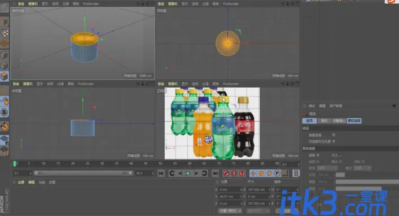This screenshot has height=216, width=399.
Task: Click the Viewport Solo S icon
Action: (x=5, y=112)
